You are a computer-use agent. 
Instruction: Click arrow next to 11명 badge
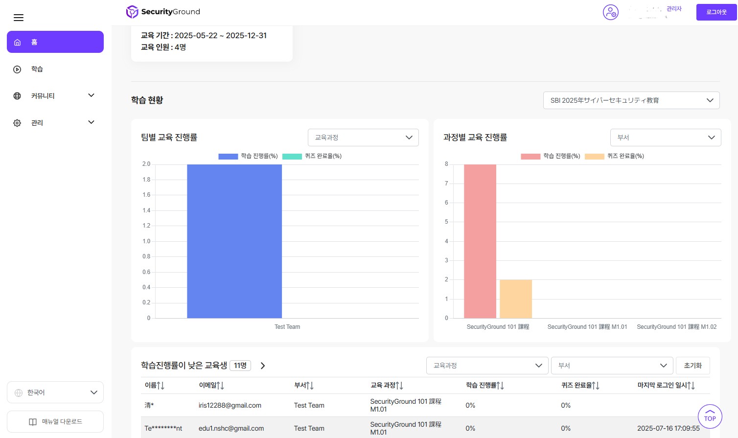pos(263,366)
